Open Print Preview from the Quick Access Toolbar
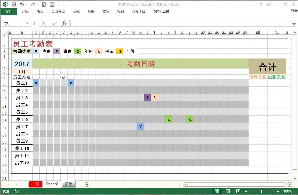 [44, 4]
